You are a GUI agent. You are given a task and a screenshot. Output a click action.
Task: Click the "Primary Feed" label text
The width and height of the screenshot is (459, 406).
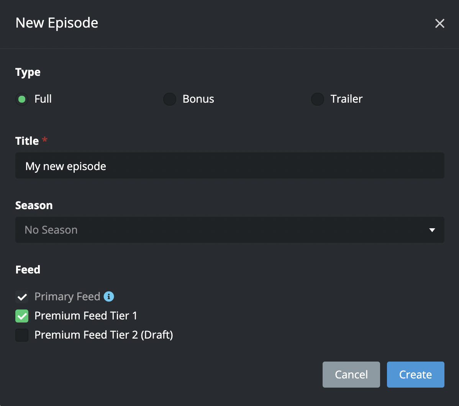67,297
